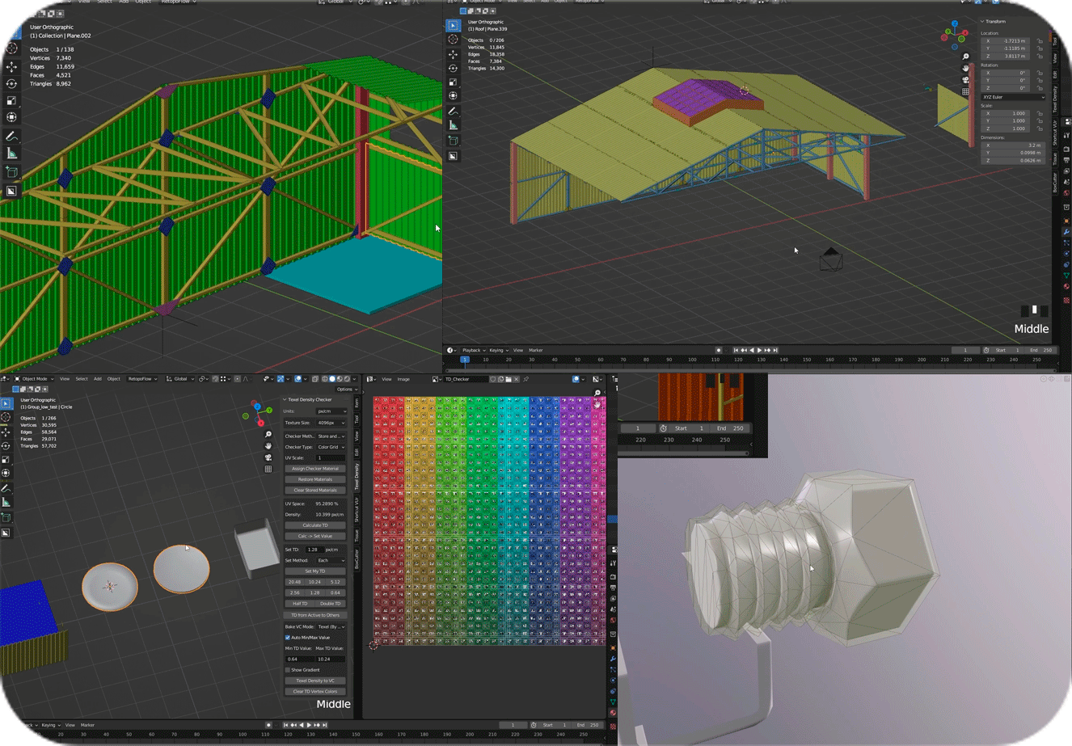The height and width of the screenshot is (746, 1072).
Task: Click the Set TD 1.28 input field
Action: [x=314, y=550]
